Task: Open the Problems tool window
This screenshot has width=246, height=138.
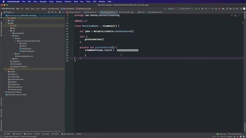Action: 17,134
